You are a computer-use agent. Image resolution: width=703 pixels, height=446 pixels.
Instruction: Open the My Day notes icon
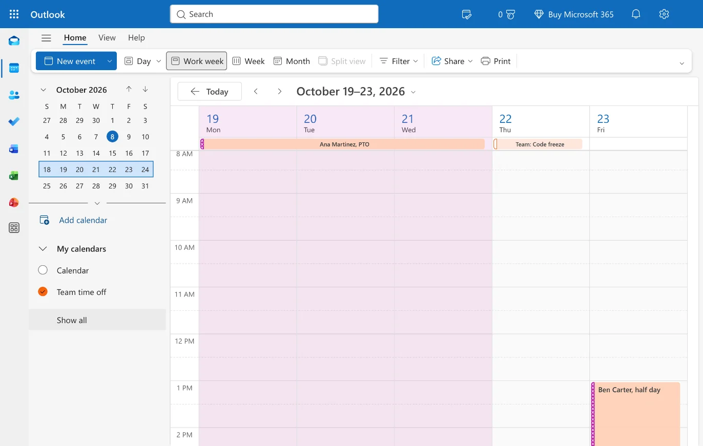pos(466,14)
